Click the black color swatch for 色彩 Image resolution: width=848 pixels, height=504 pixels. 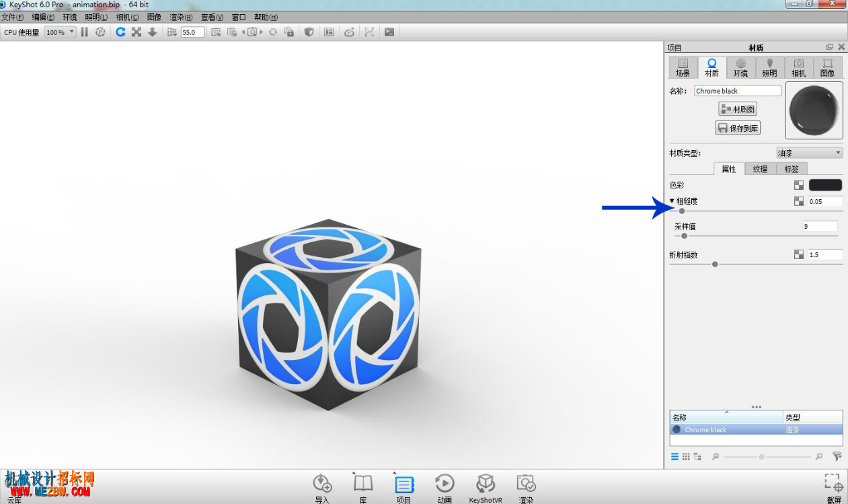pos(825,185)
